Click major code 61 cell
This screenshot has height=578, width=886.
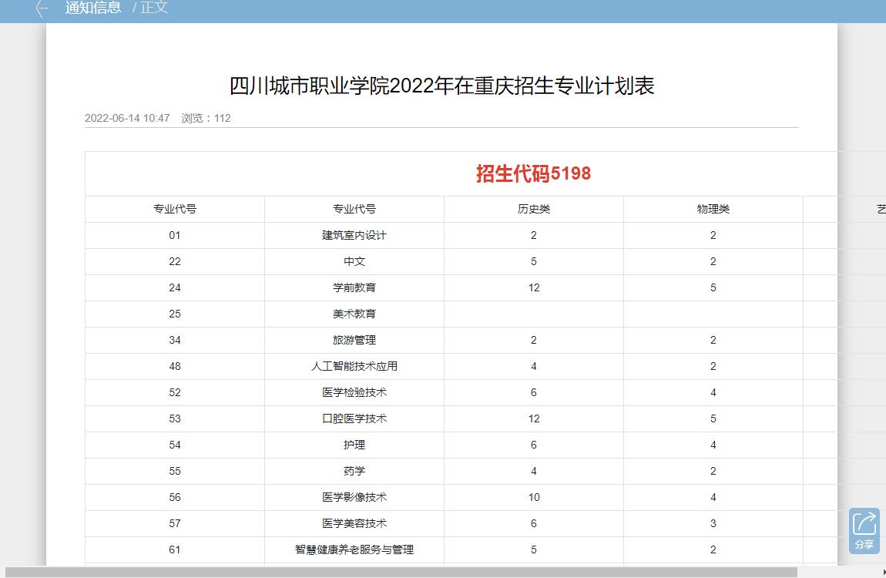pos(175,549)
